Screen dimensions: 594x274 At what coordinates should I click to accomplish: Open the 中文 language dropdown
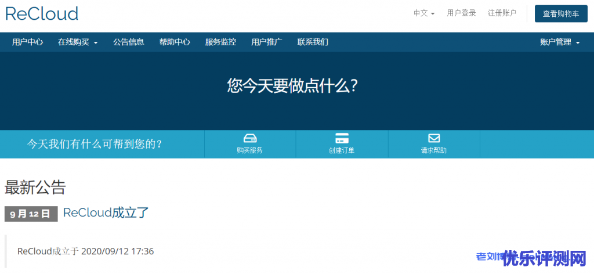click(424, 13)
